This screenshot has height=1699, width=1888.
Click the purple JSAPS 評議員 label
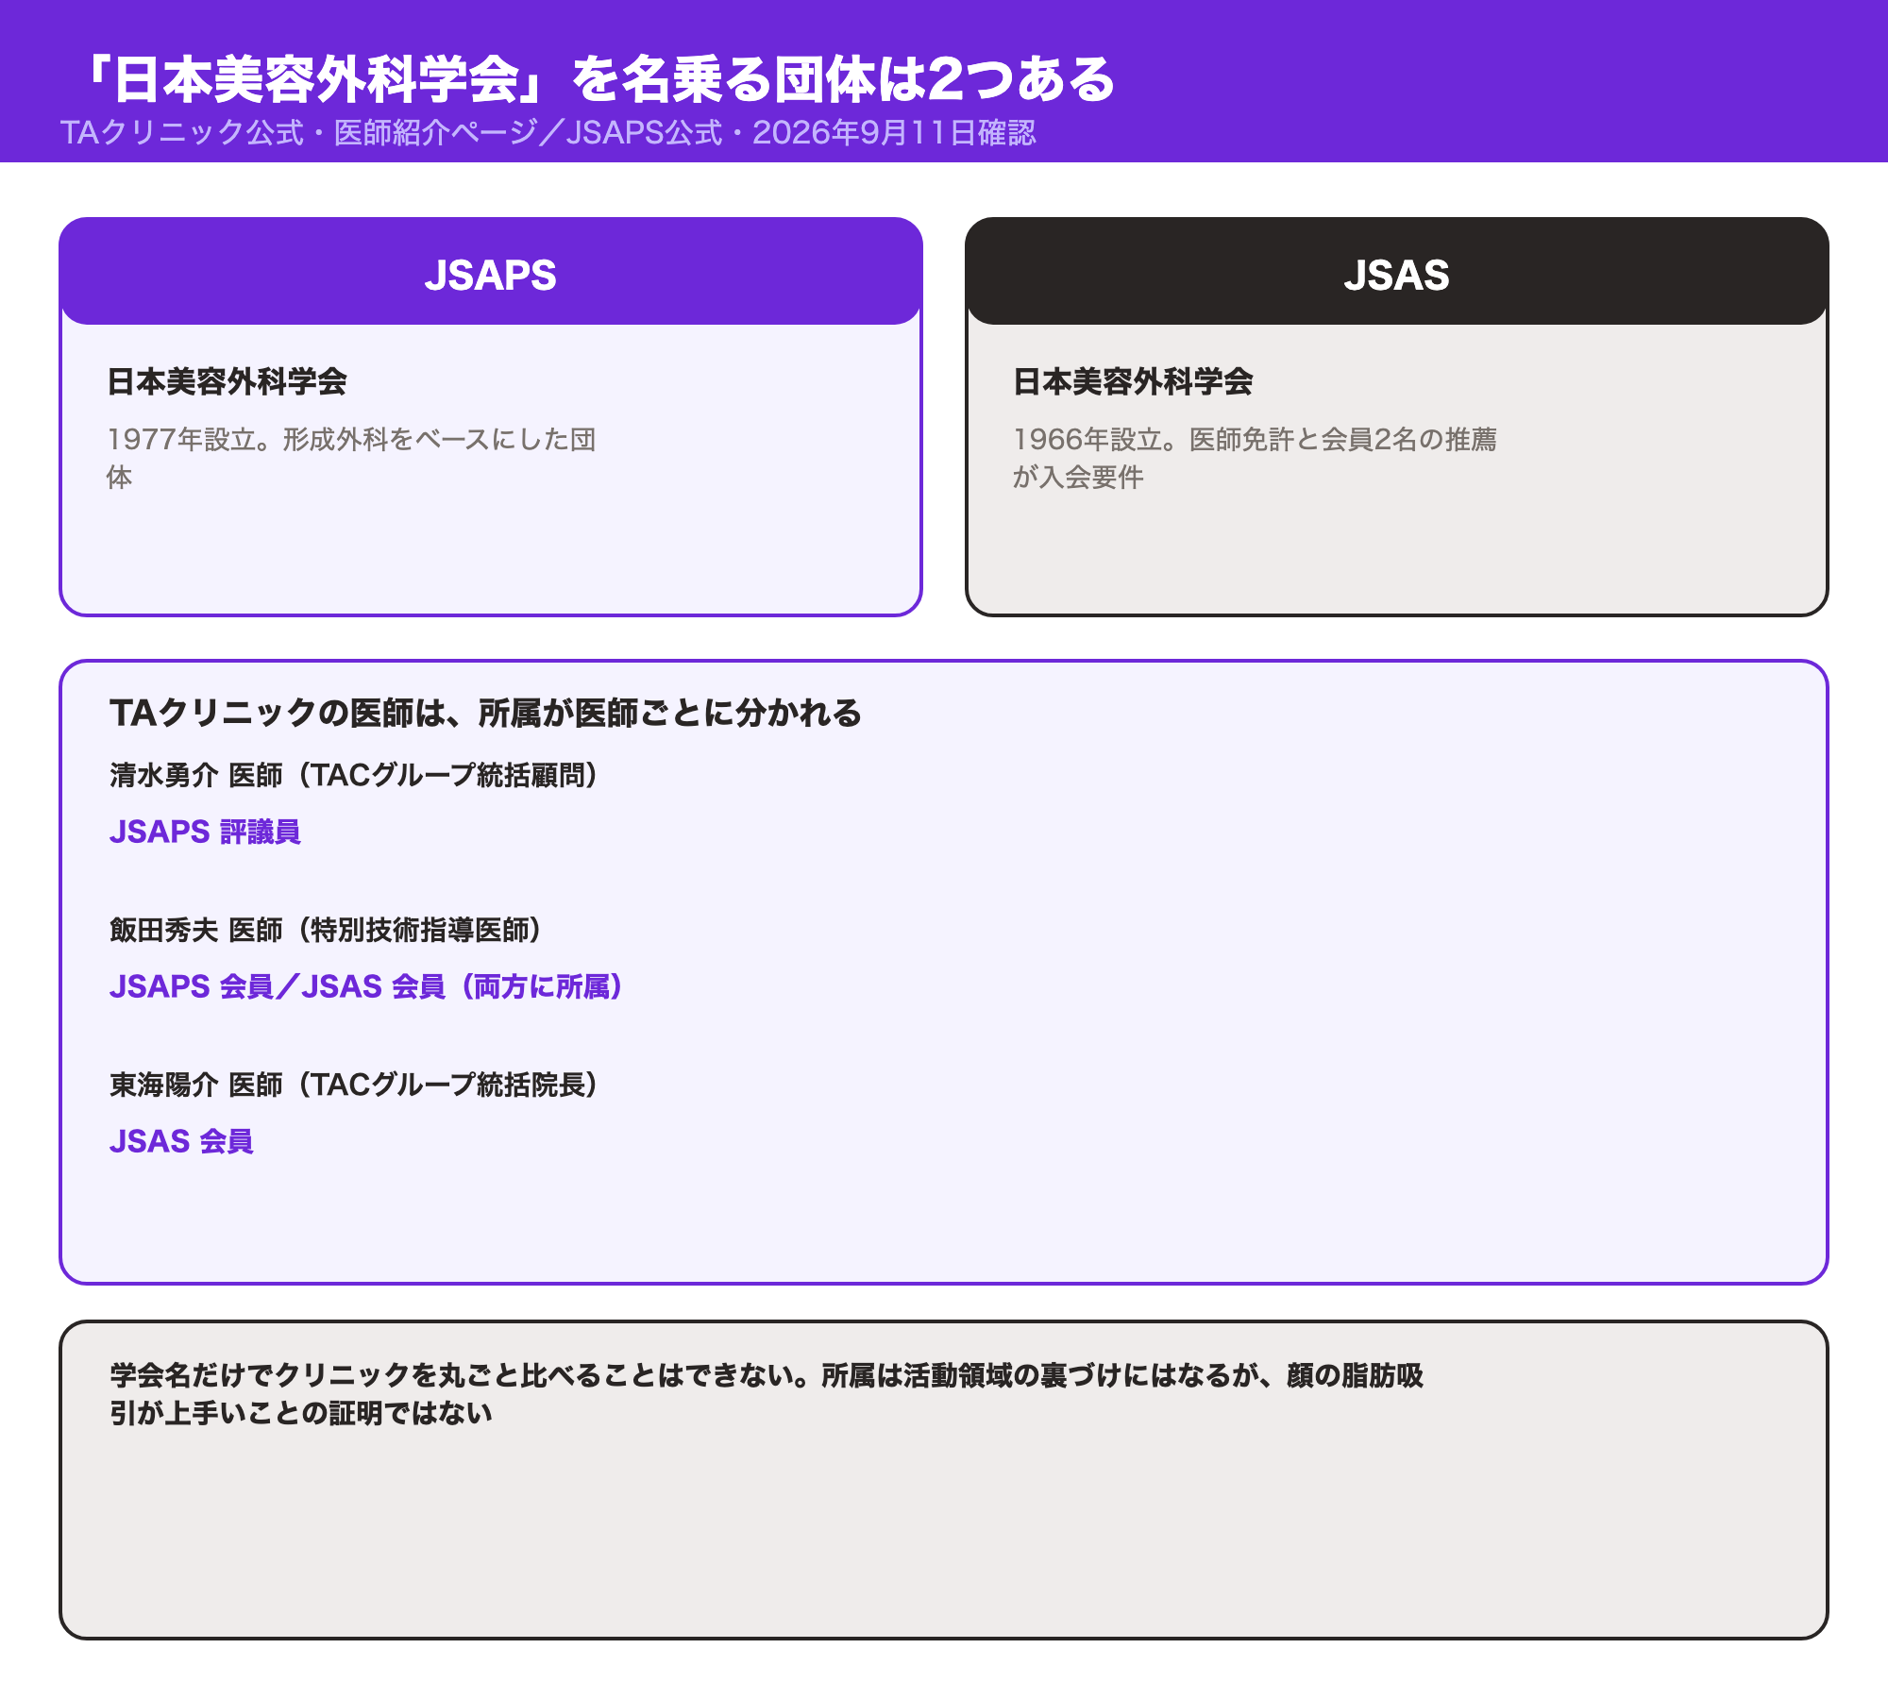205,832
